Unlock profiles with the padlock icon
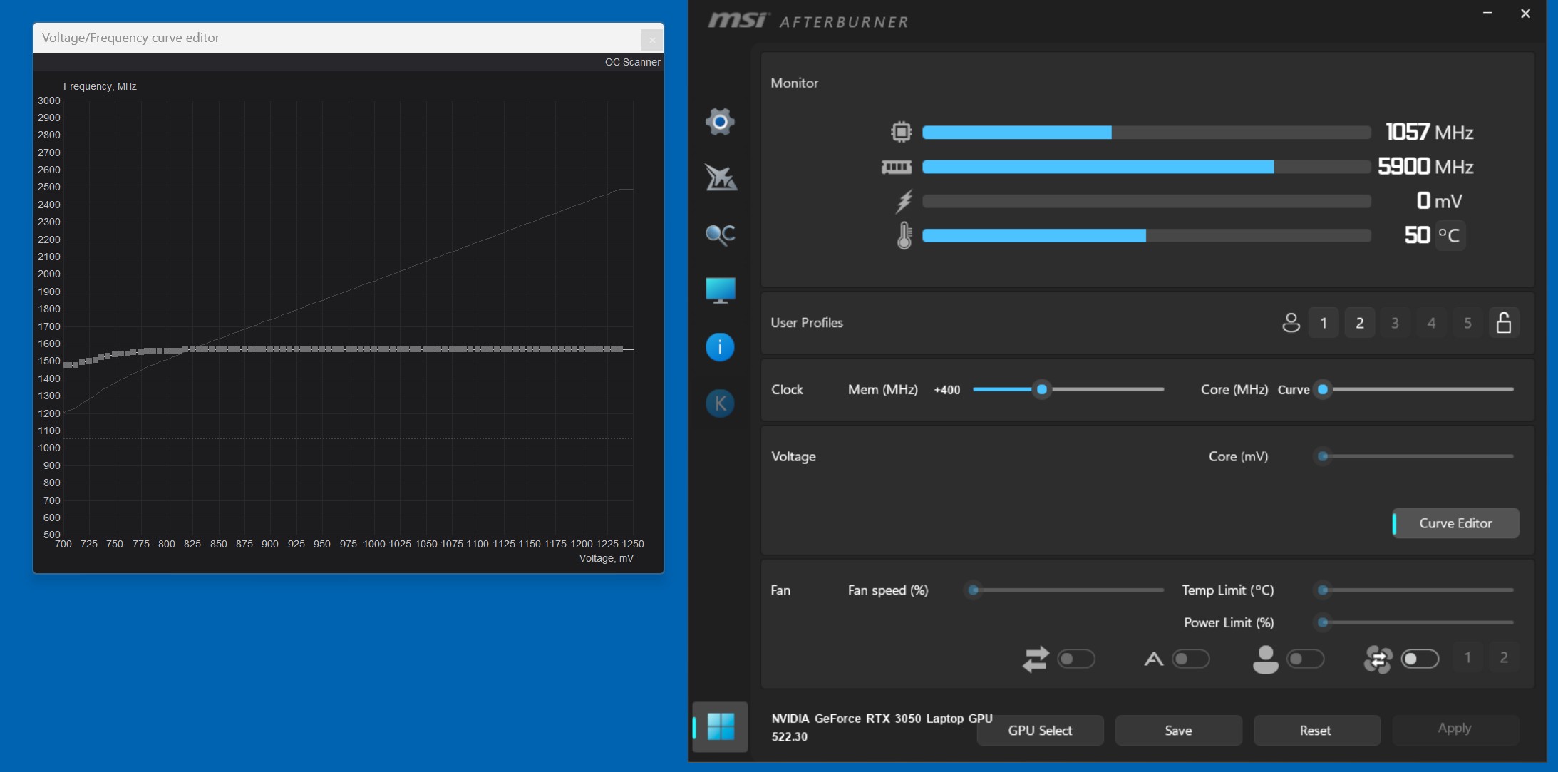1558x772 pixels. [1504, 323]
